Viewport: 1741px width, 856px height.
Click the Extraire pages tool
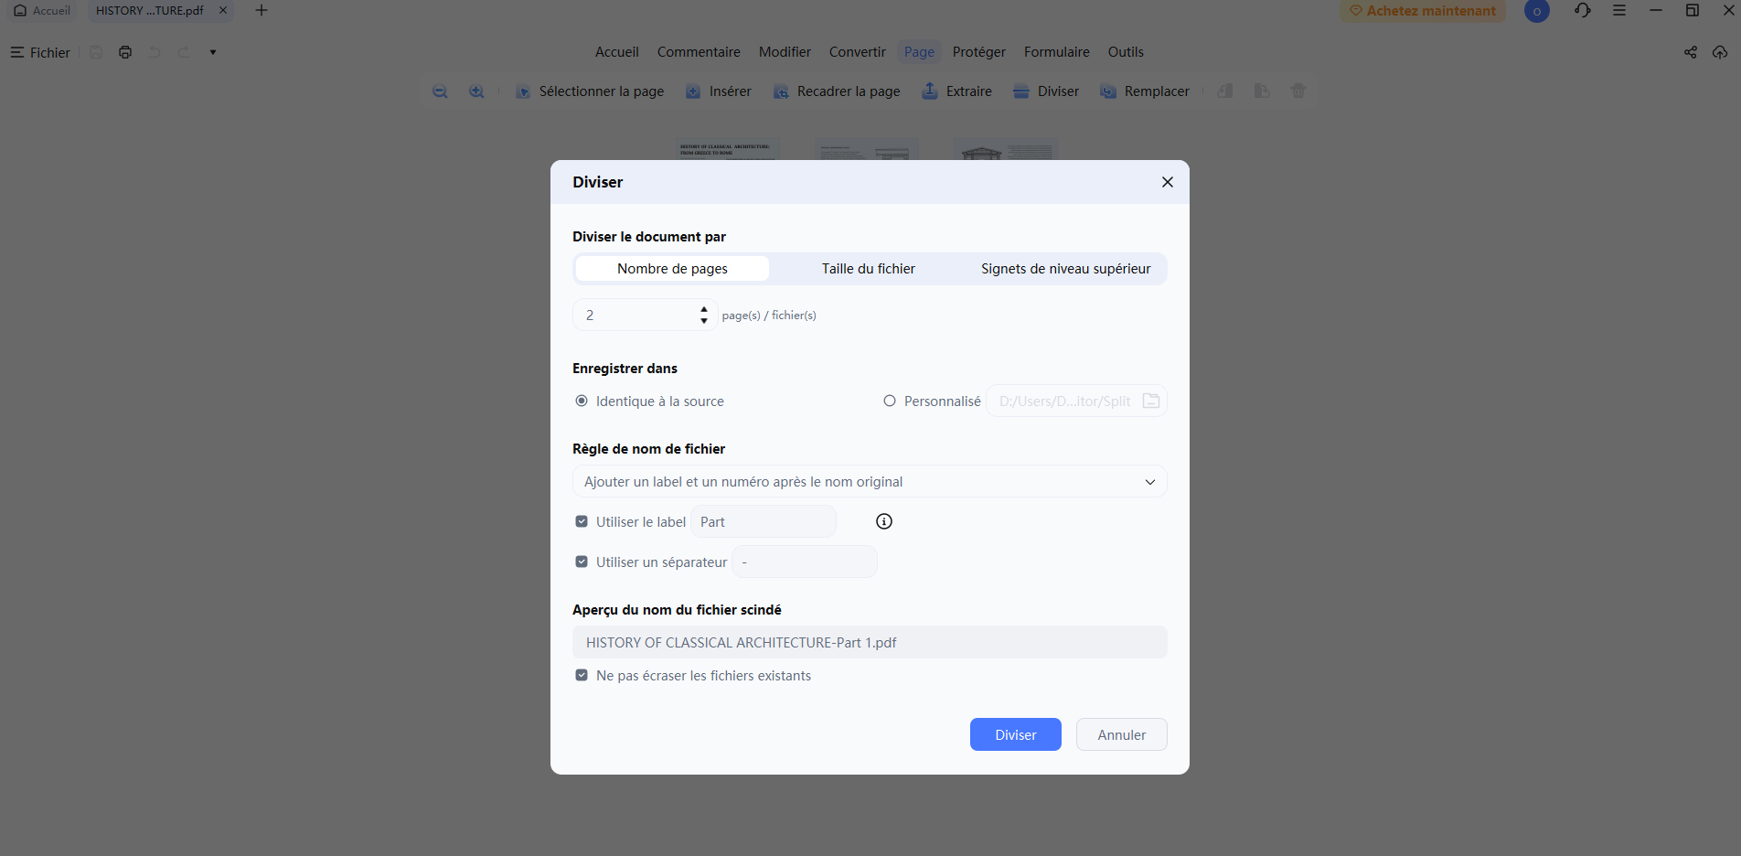(x=956, y=91)
